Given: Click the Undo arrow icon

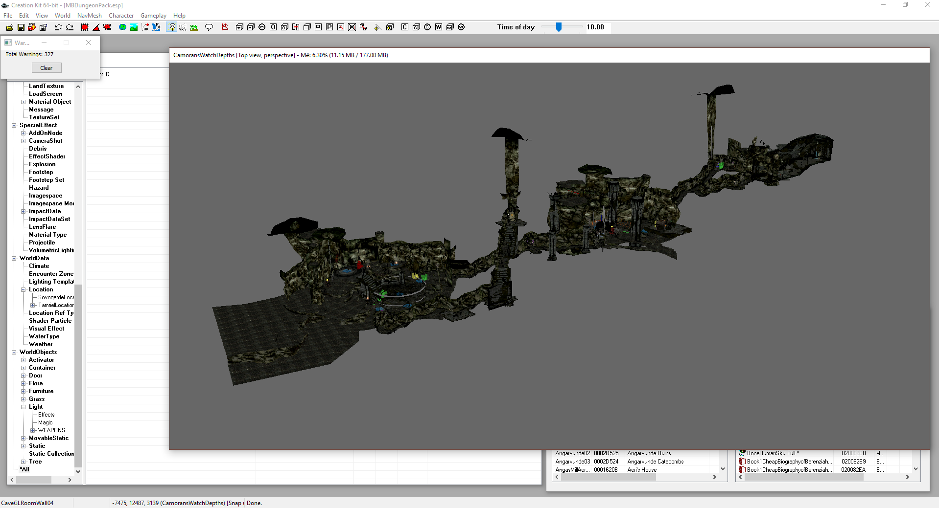Looking at the screenshot, I should click(x=58, y=27).
